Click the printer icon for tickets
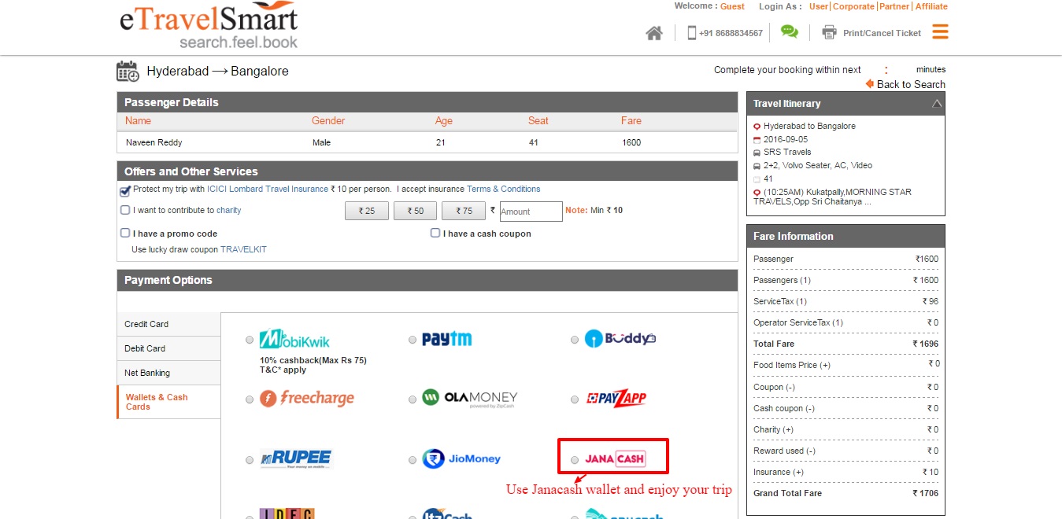The height and width of the screenshot is (519, 1062). (x=829, y=32)
